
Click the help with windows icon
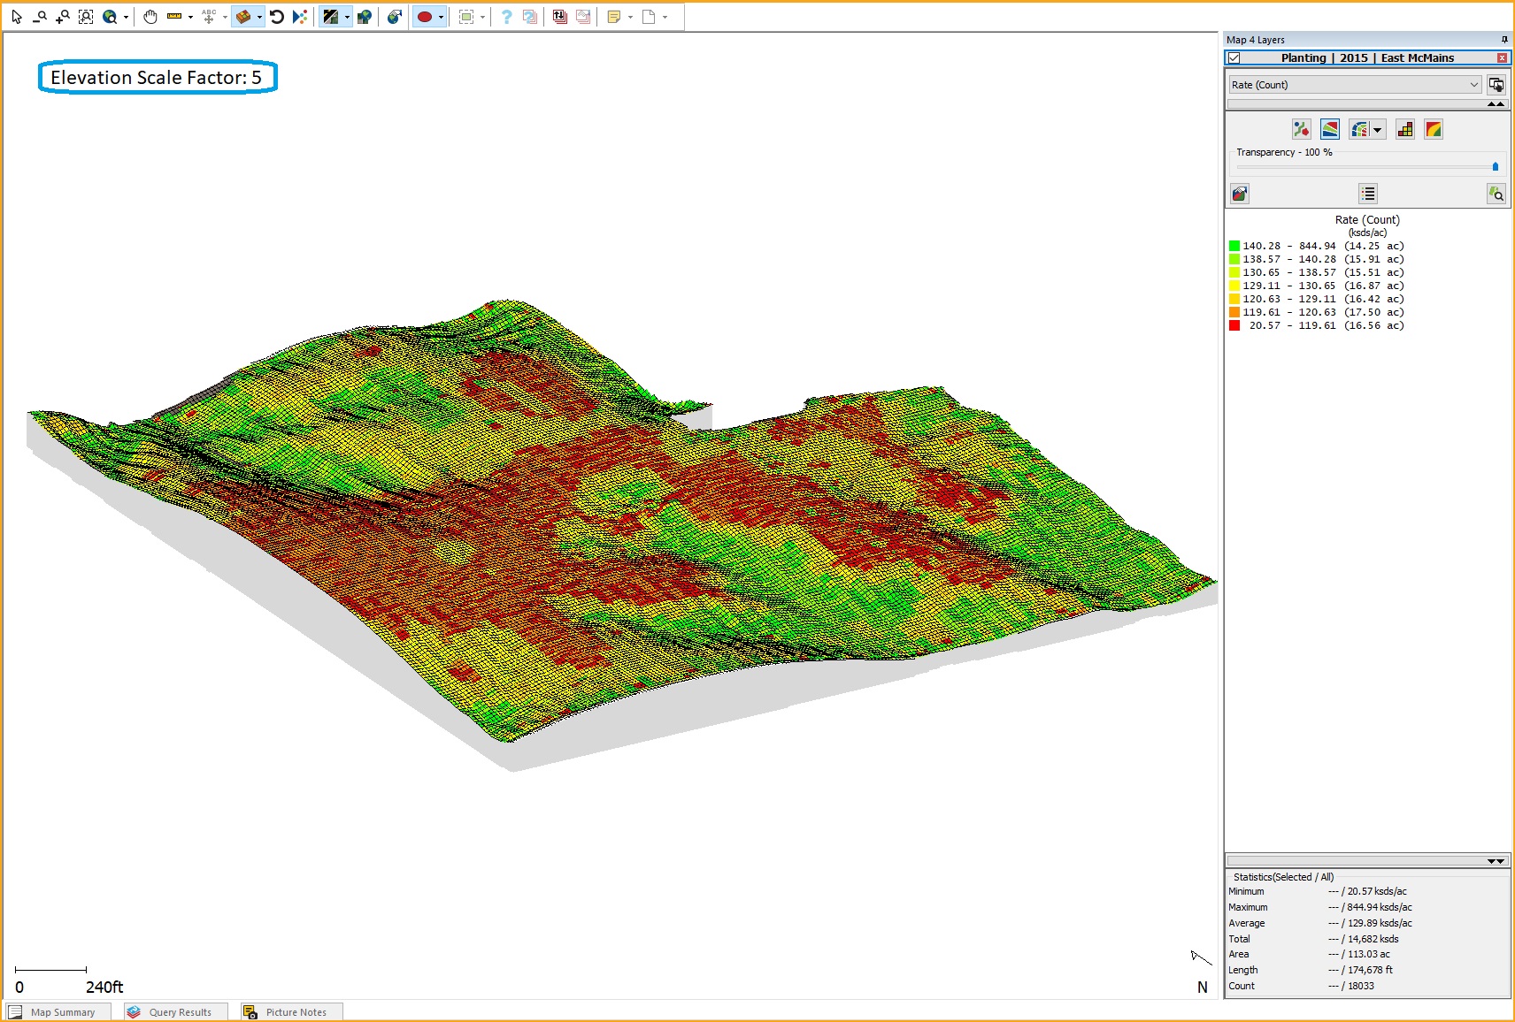[x=530, y=17]
